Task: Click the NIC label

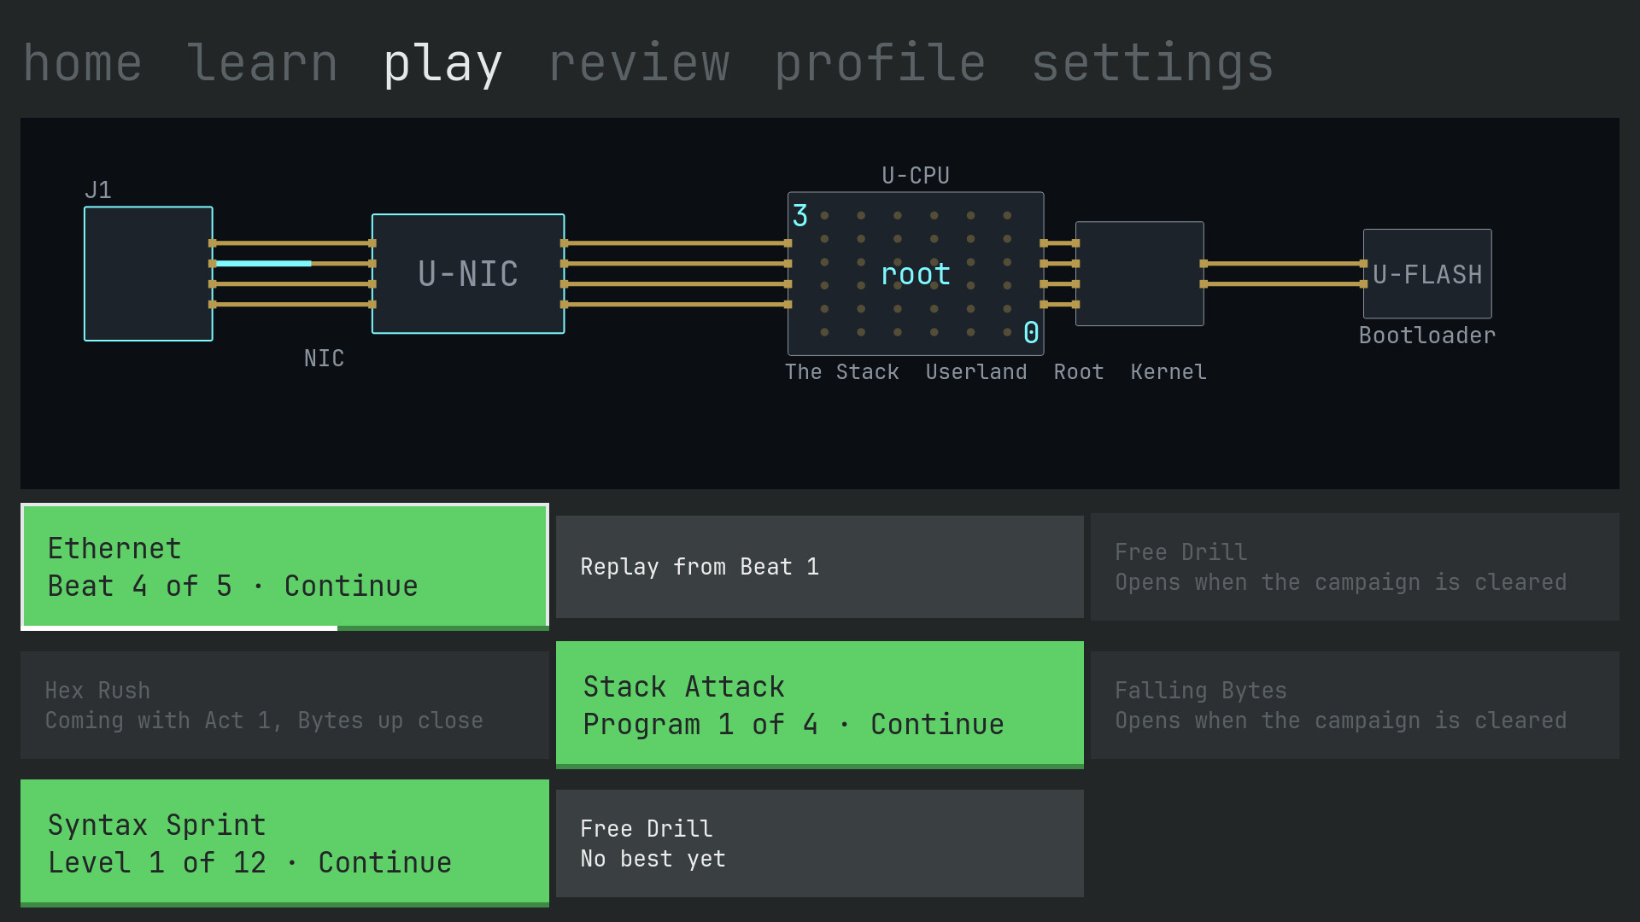Action: coord(324,359)
